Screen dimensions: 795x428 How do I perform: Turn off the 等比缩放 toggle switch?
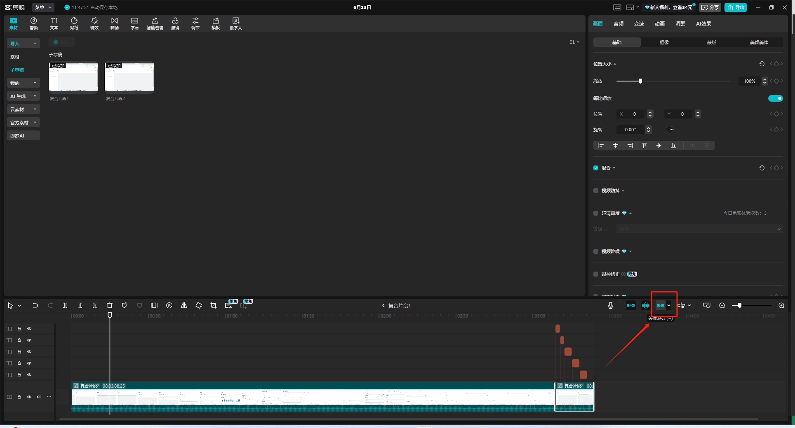[775, 98]
